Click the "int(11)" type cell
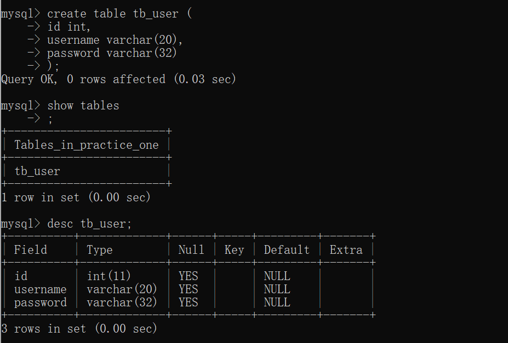Viewport: 508px width, 343px height. click(109, 276)
